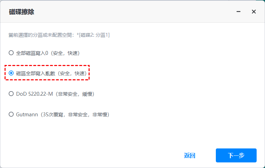Click the DoD 5220.22-M（非常安全，緩慢）label

click(x=55, y=94)
